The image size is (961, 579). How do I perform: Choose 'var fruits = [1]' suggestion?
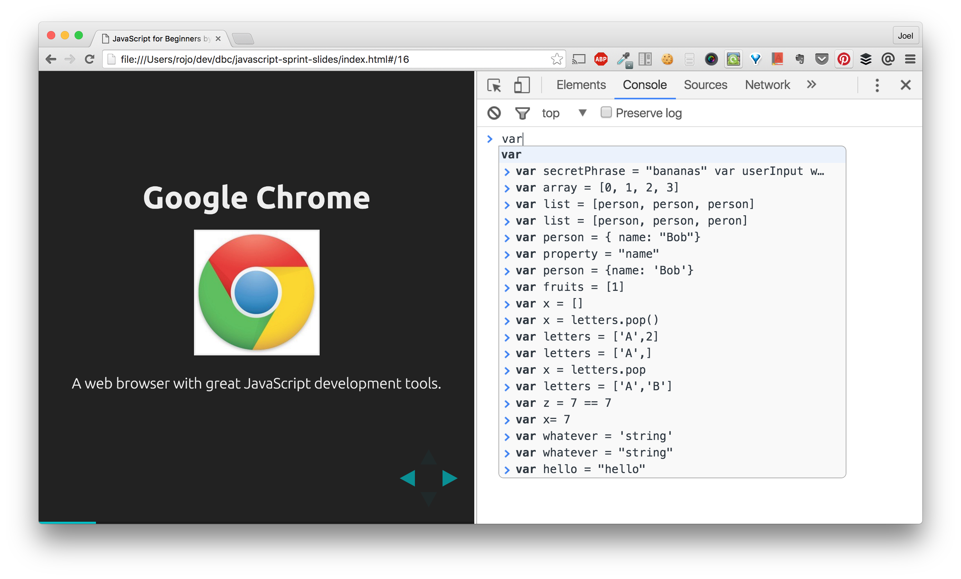point(672,287)
